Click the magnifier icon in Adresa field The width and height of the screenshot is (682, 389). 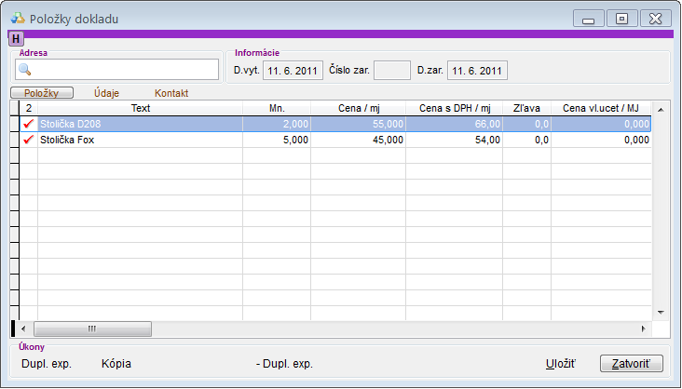25,70
